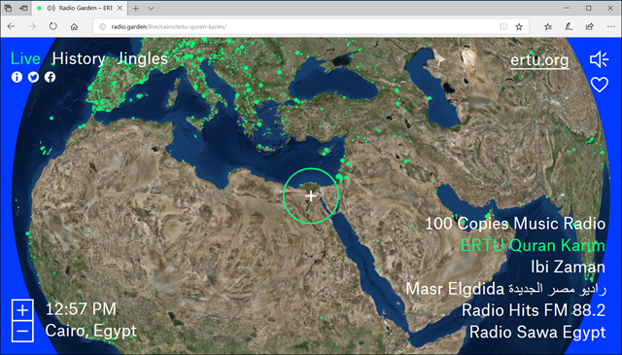Open browser Settings and more menu
622x355 pixels.
pyautogui.click(x=611, y=26)
